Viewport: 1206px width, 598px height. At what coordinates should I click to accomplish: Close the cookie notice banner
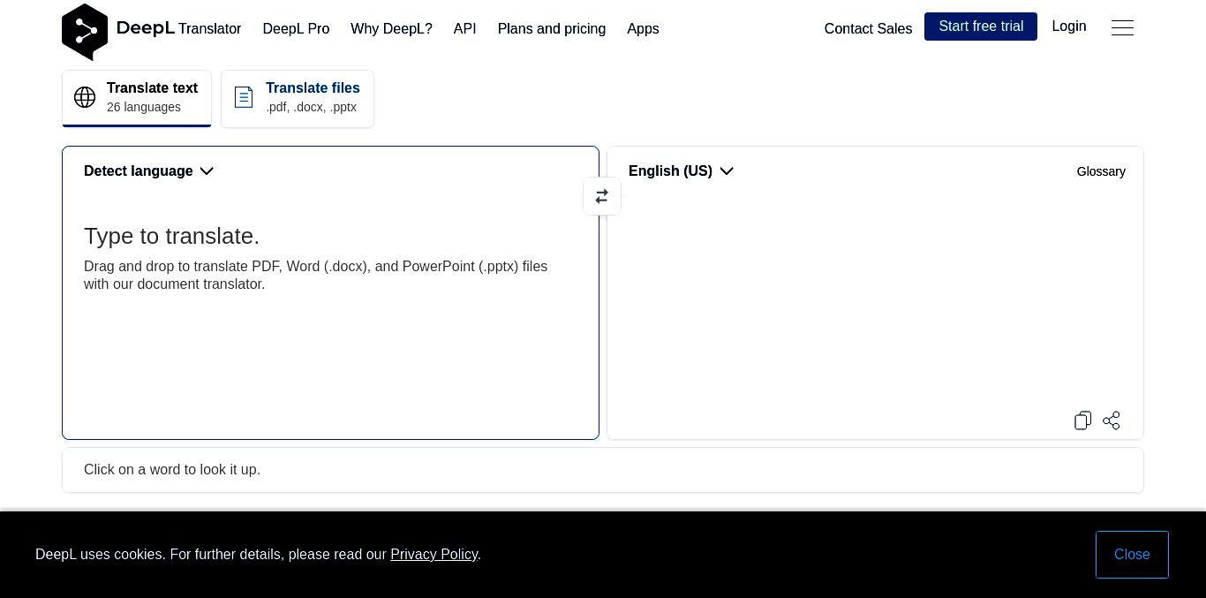(x=1132, y=555)
